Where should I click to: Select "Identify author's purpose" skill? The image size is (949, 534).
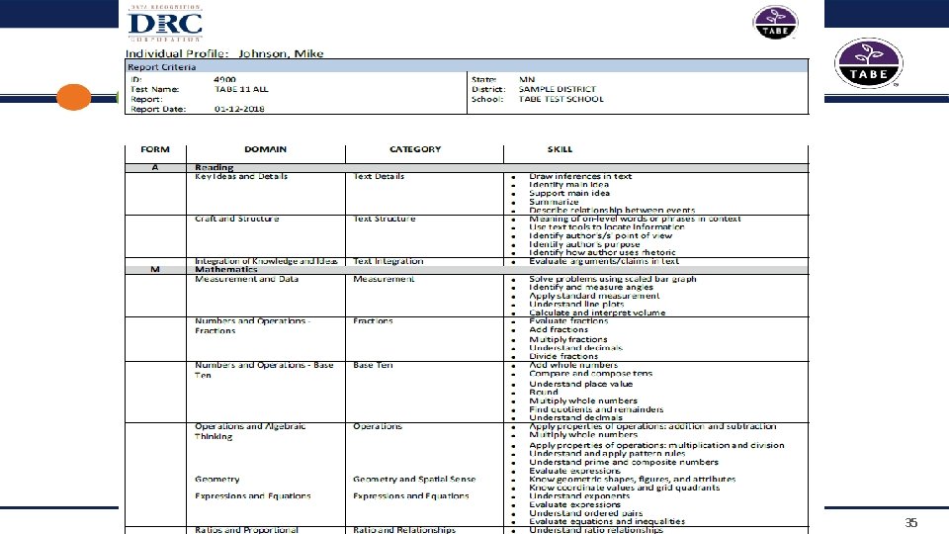point(584,244)
